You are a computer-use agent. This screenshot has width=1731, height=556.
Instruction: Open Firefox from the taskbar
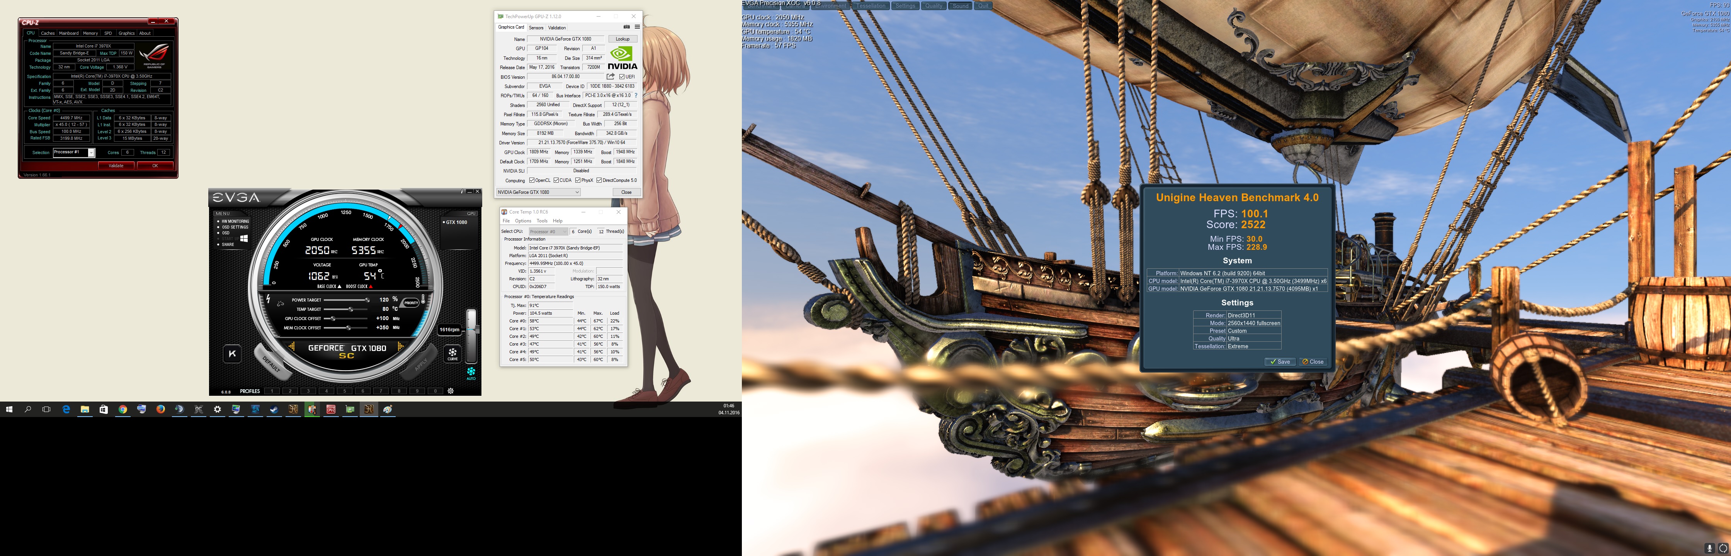(161, 409)
